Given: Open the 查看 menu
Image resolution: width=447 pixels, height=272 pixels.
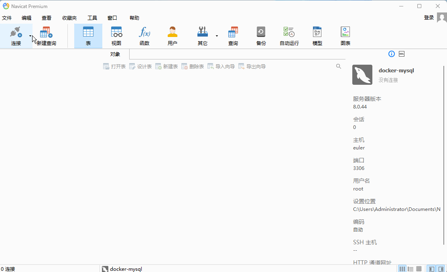Looking at the screenshot, I should [x=47, y=18].
